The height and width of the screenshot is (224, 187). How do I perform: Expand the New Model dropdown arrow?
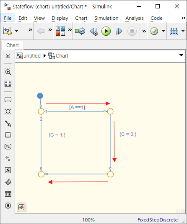(16, 31)
